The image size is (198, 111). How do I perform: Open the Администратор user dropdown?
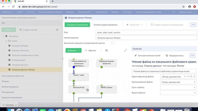click(187, 12)
